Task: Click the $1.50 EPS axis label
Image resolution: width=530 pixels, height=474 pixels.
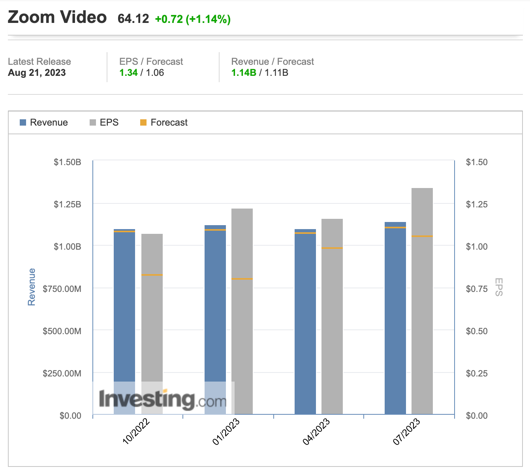Action: pos(477,162)
